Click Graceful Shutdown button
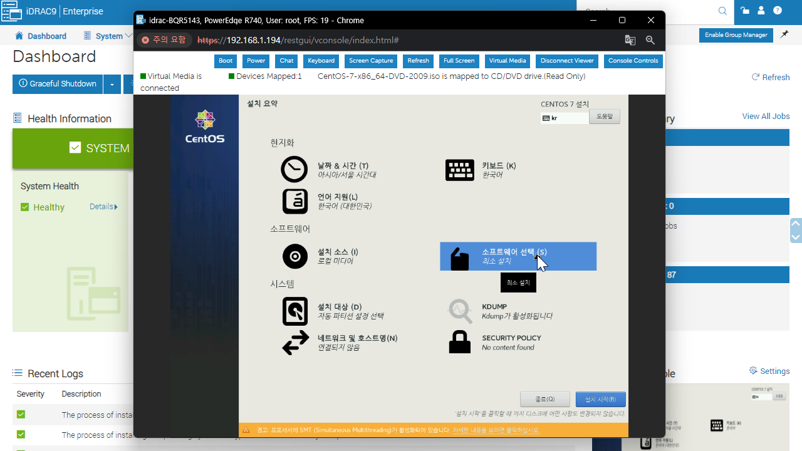802x451 pixels. pos(58,84)
